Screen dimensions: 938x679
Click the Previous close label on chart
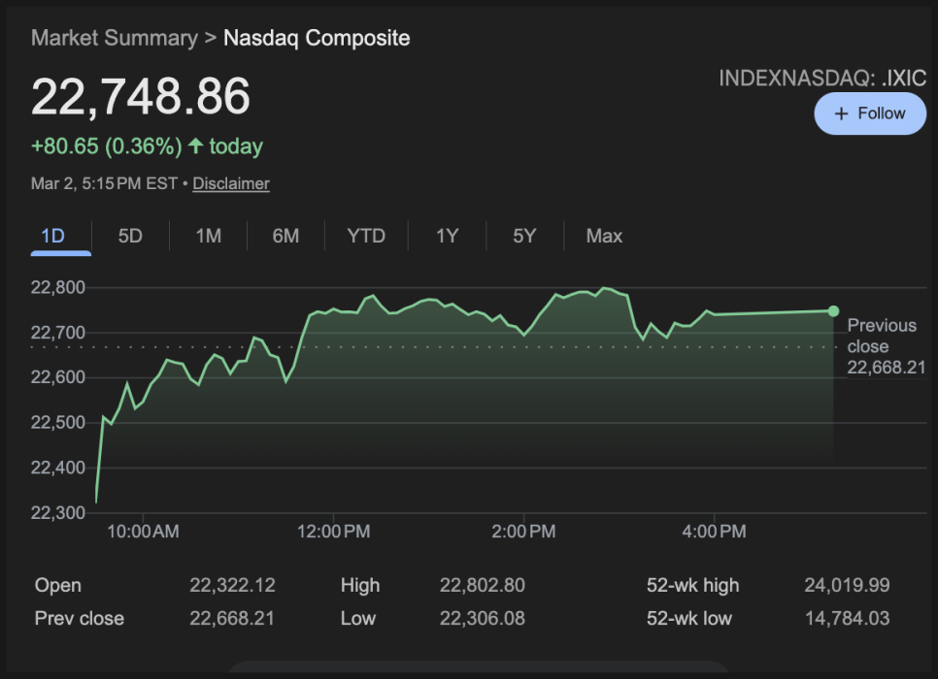point(882,336)
